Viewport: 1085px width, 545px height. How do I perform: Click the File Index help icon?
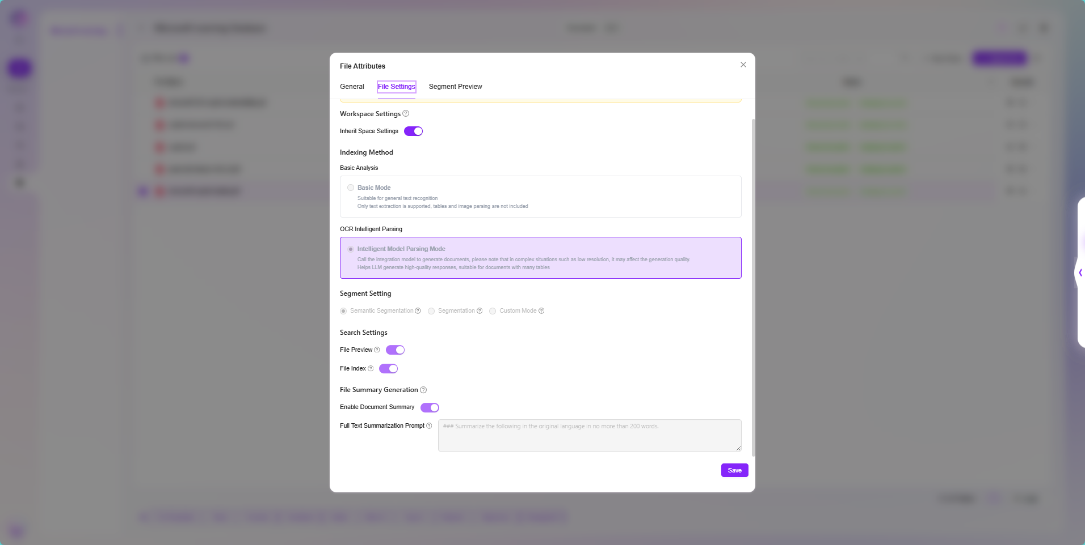coord(371,368)
